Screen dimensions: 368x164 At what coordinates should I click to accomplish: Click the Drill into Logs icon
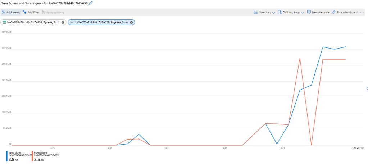coord(280,12)
